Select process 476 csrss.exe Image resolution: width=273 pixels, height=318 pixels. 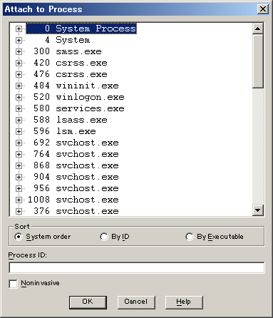pos(66,74)
